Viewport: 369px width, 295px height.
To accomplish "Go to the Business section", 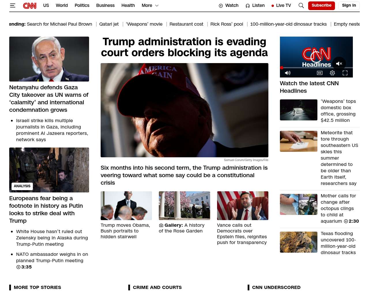I will 105,5.
